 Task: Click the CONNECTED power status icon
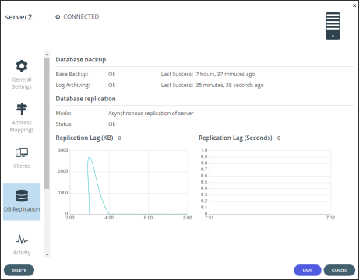(x=58, y=16)
